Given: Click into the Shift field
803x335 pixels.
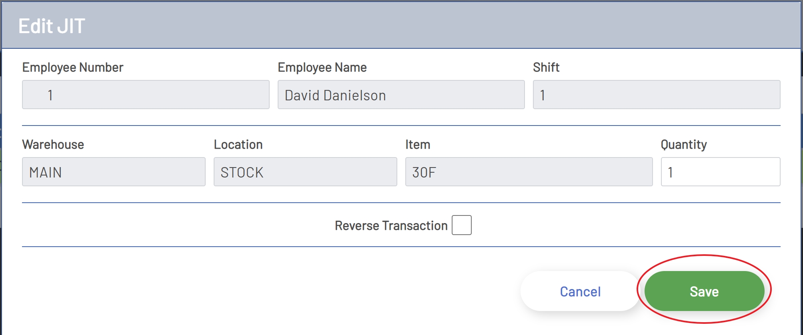Looking at the screenshot, I should (x=656, y=95).
